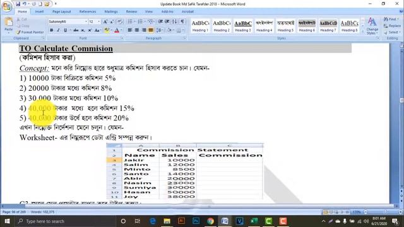Open Excel from the taskbar
The image size is (404, 227).
(254, 221)
